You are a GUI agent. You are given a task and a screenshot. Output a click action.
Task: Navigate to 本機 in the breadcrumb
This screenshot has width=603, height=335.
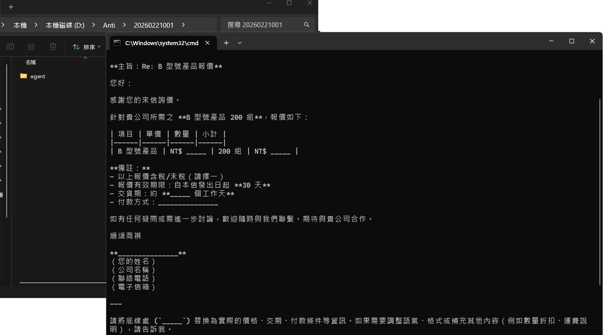click(20, 25)
